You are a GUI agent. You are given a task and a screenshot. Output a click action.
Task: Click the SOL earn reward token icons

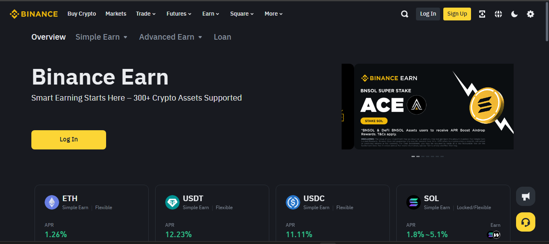tap(494, 235)
